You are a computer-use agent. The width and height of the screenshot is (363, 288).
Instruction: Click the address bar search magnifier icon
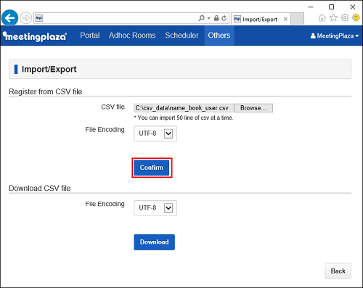point(201,18)
